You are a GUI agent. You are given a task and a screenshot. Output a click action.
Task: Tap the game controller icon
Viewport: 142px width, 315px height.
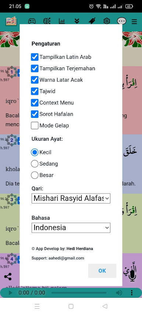click(x=32, y=21)
